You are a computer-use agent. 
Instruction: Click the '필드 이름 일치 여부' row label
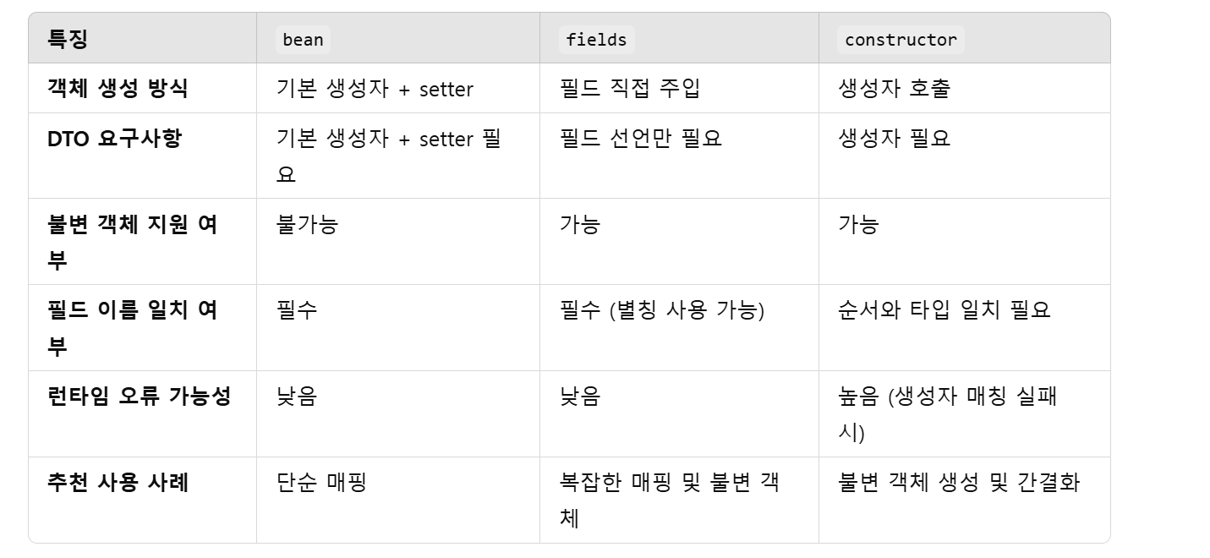(x=133, y=328)
